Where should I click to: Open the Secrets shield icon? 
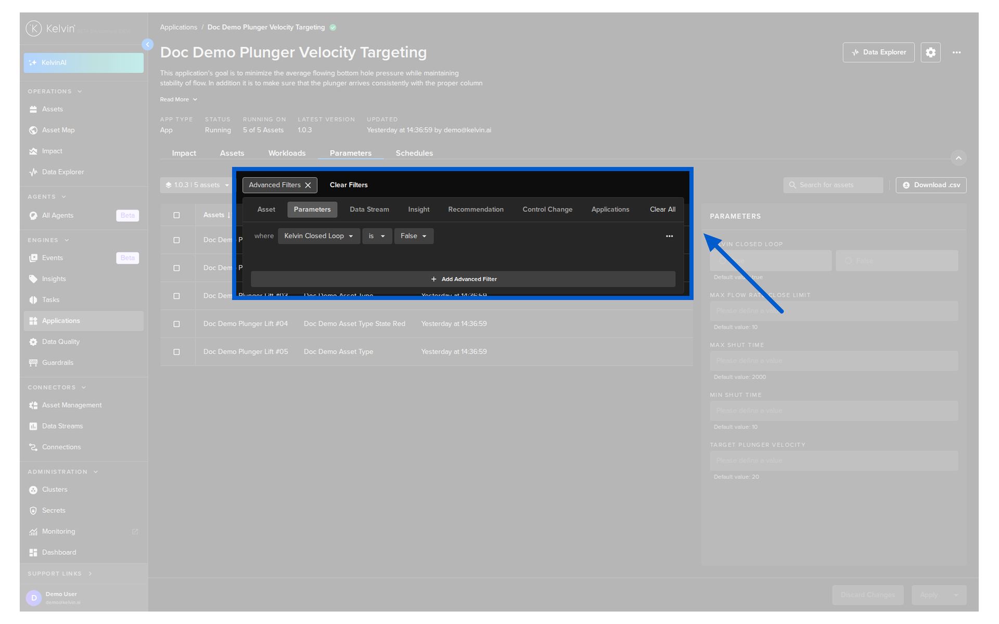[x=33, y=511]
